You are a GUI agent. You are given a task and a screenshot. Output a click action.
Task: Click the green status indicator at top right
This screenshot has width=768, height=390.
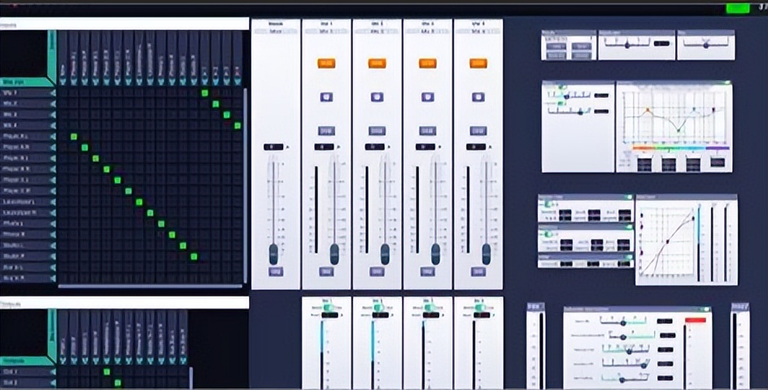click(737, 7)
